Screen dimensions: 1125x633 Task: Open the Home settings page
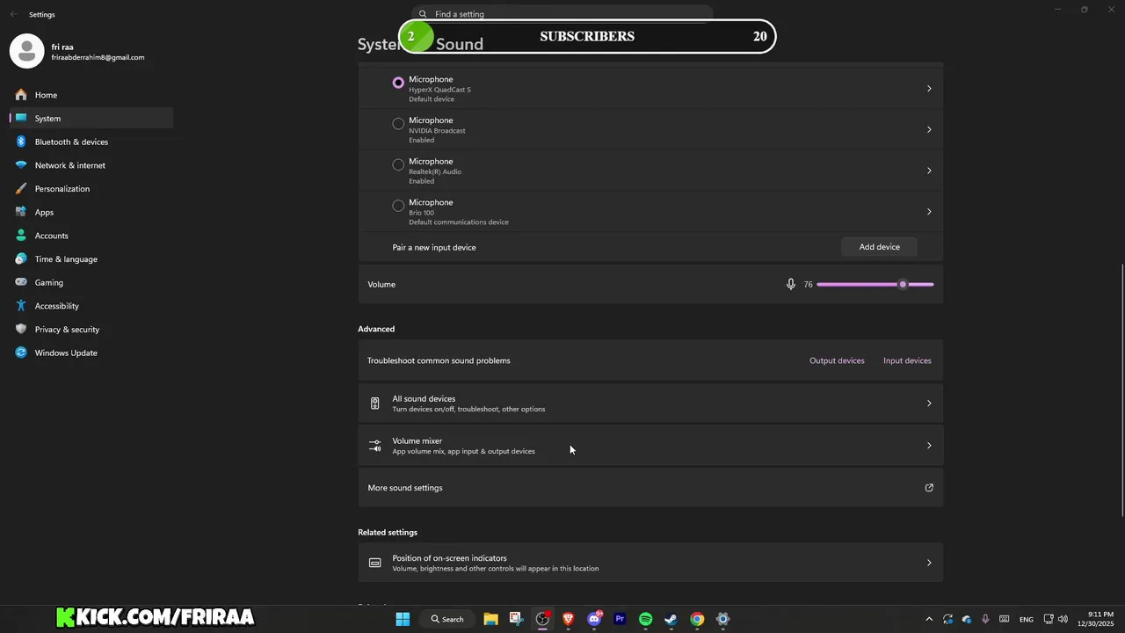tap(91, 95)
